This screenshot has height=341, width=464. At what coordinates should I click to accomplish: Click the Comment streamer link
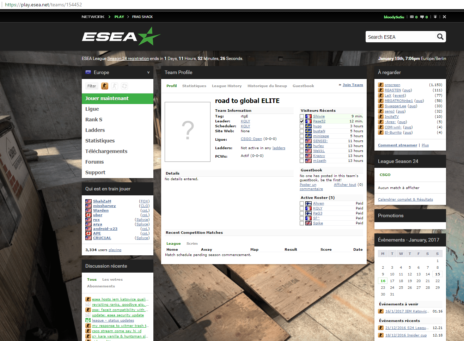(x=397, y=145)
